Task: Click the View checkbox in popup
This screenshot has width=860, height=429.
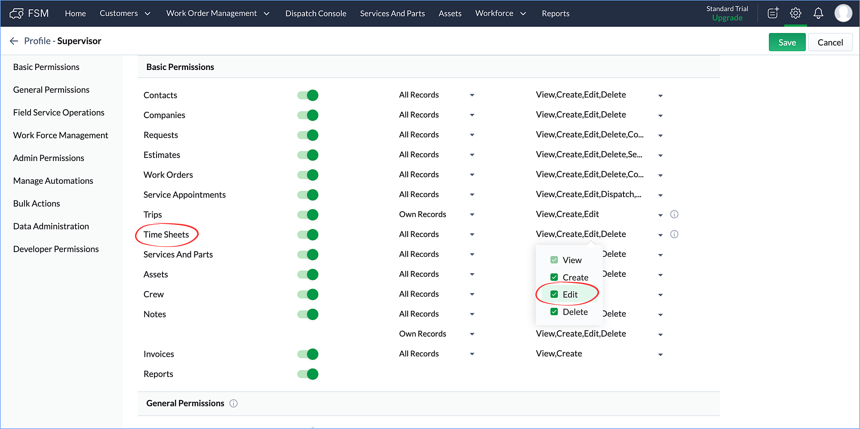Action: pyautogui.click(x=554, y=260)
